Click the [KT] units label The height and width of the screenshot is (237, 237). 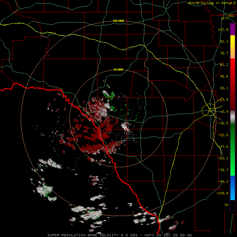click(x=225, y=18)
